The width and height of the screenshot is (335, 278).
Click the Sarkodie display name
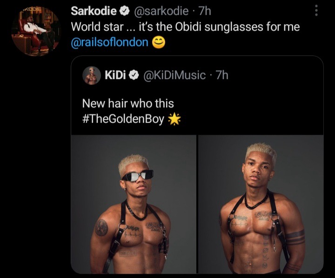(94, 11)
